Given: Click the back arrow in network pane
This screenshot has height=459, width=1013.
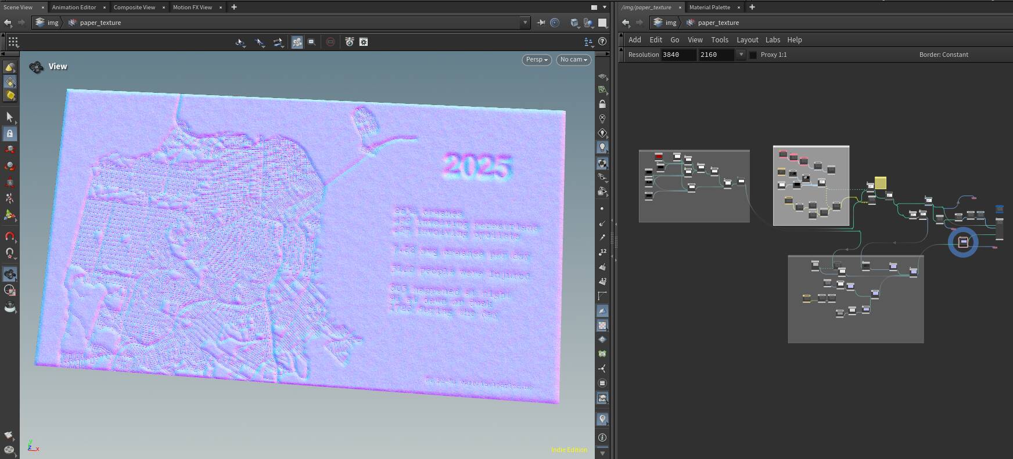Looking at the screenshot, I should pyautogui.click(x=626, y=23).
